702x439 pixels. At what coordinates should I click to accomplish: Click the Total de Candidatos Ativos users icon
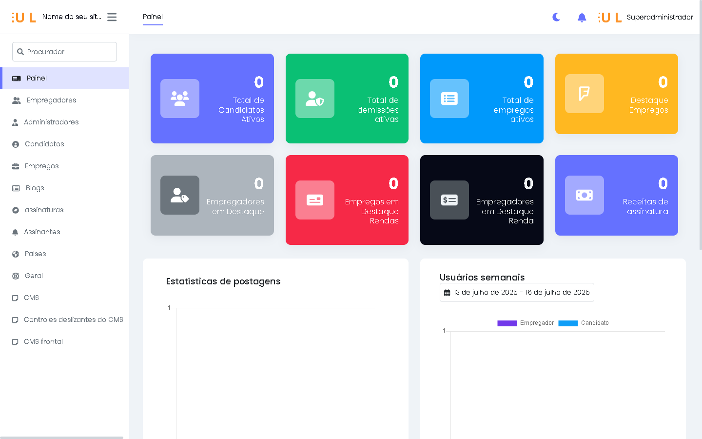click(180, 99)
